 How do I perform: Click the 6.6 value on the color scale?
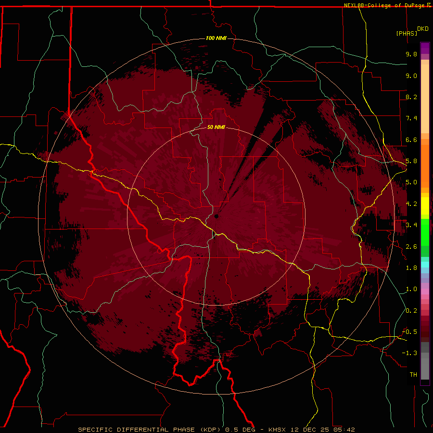[411, 140]
